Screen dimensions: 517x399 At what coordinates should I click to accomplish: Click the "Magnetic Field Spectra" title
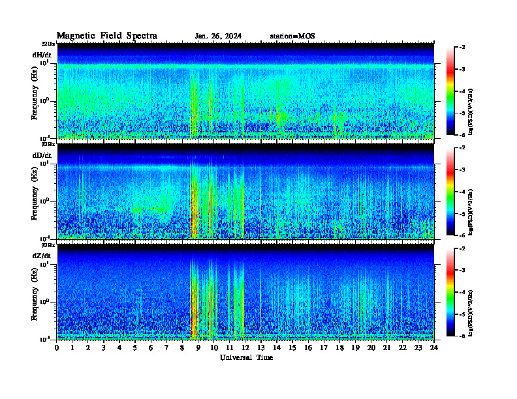coord(107,36)
